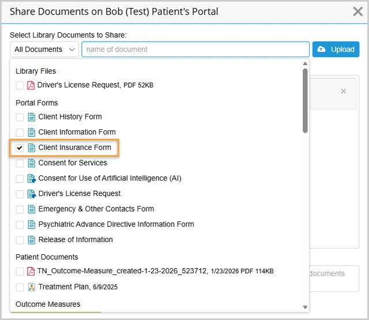The image size is (369, 320).
Task: Click the Upload button
Action: coord(336,50)
